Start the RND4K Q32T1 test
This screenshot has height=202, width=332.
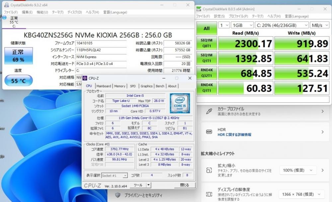click(x=207, y=73)
